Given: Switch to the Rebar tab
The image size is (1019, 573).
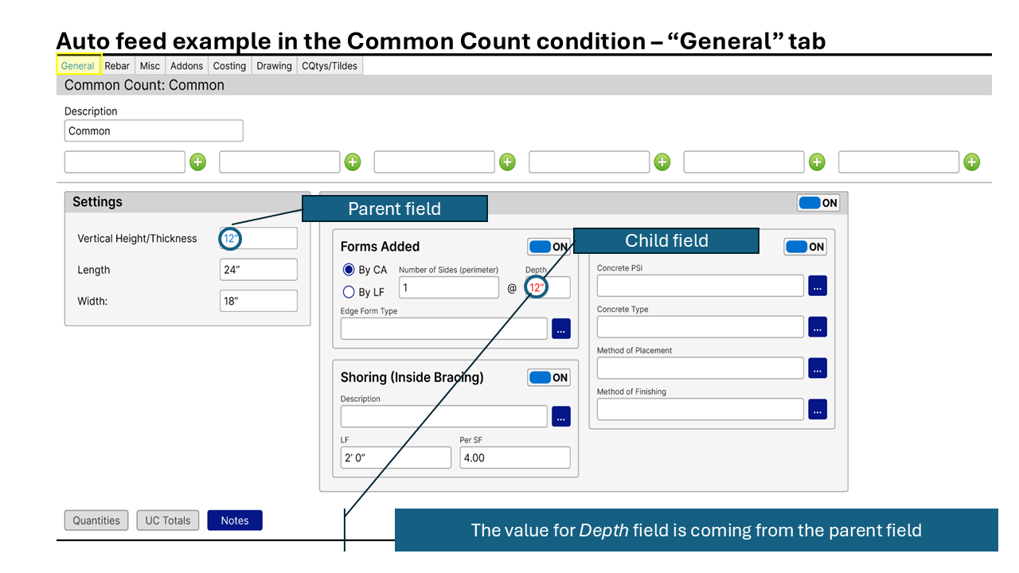Looking at the screenshot, I should click(117, 66).
